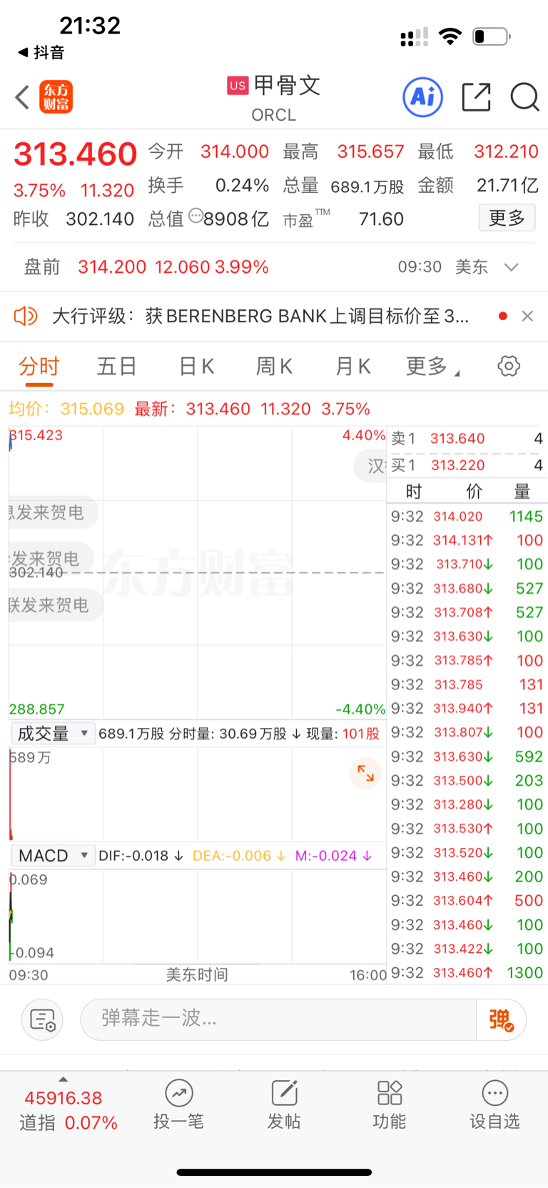Viewport: 548px width, 1188px height.
Task: Tap the 总值 info circle icon
Action: (x=196, y=216)
